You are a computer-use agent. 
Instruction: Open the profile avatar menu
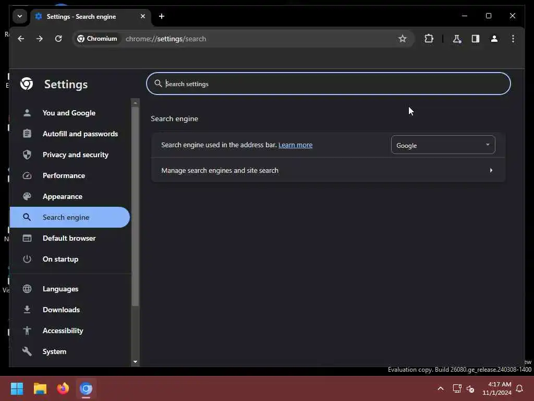[x=494, y=39]
